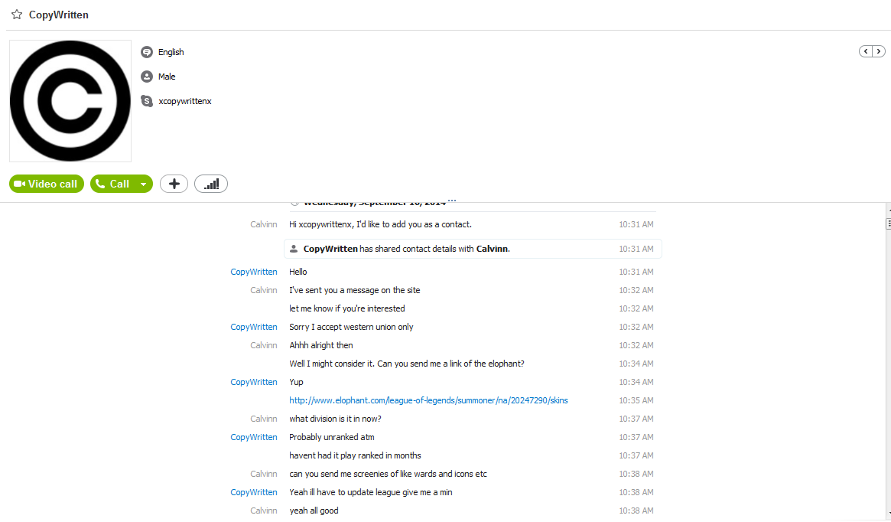Open the elophant.com summoner skins link

coord(428,400)
